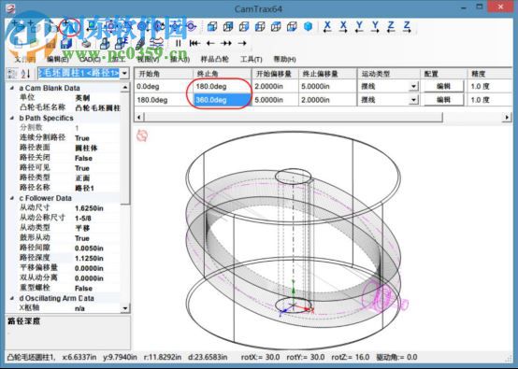Select the left-face view cube icon
Screen dimensions: 518x369
click(260, 26)
